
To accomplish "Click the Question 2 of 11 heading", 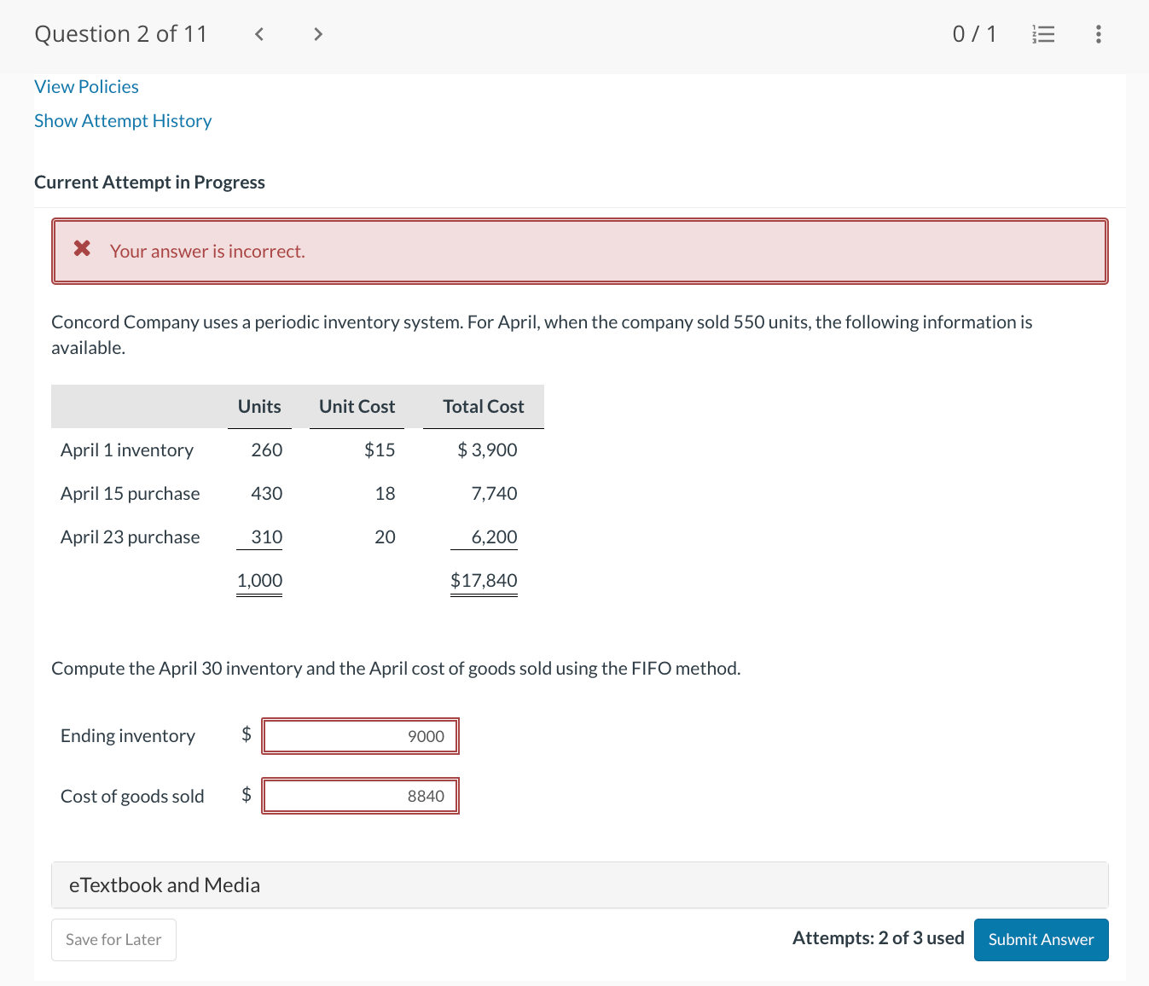I will tap(120, 34).
